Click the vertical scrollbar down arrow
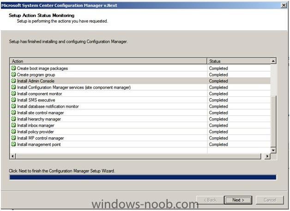Viewport: 290px width, 211px height. 273,150
